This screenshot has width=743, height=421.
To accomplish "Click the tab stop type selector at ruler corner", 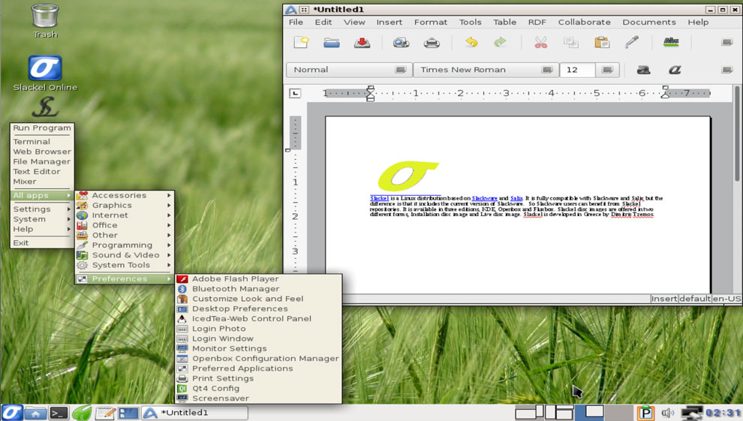I will [295, 93].
